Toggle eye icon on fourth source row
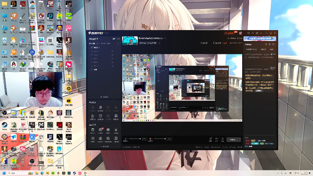Viewport: 313px width, 176px height. [x=112, y=59]
